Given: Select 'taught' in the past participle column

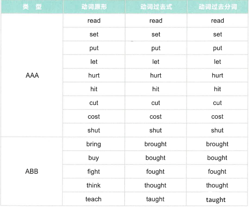Looking at the screenshot, I should click(x=216, y=200).
